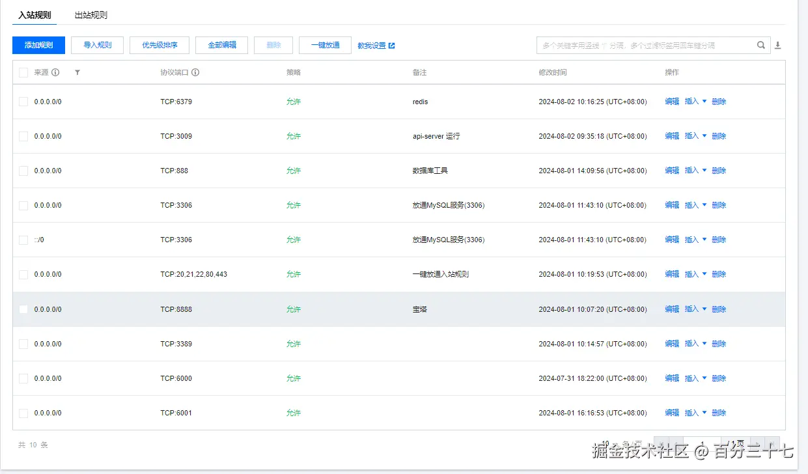Edit the TCP:6001 rule
The image size is (808, 474).
click(x=672, y=413)
